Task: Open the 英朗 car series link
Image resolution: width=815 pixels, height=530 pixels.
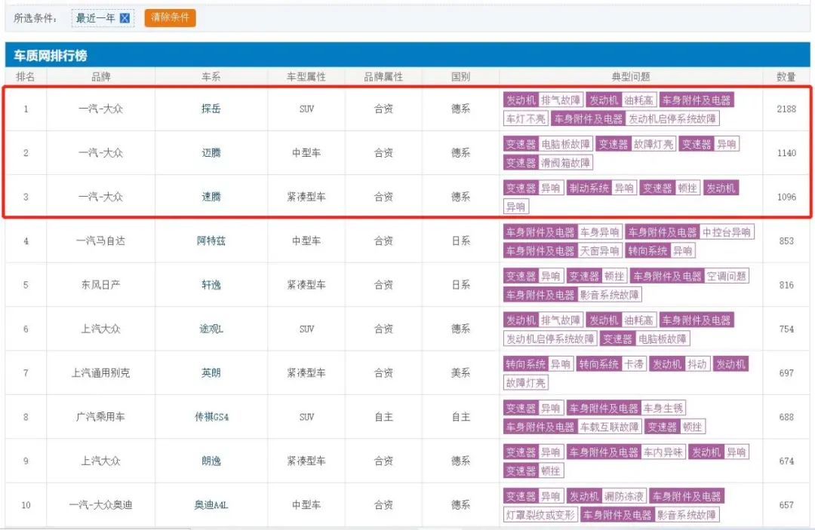Action: coord(211,372)
